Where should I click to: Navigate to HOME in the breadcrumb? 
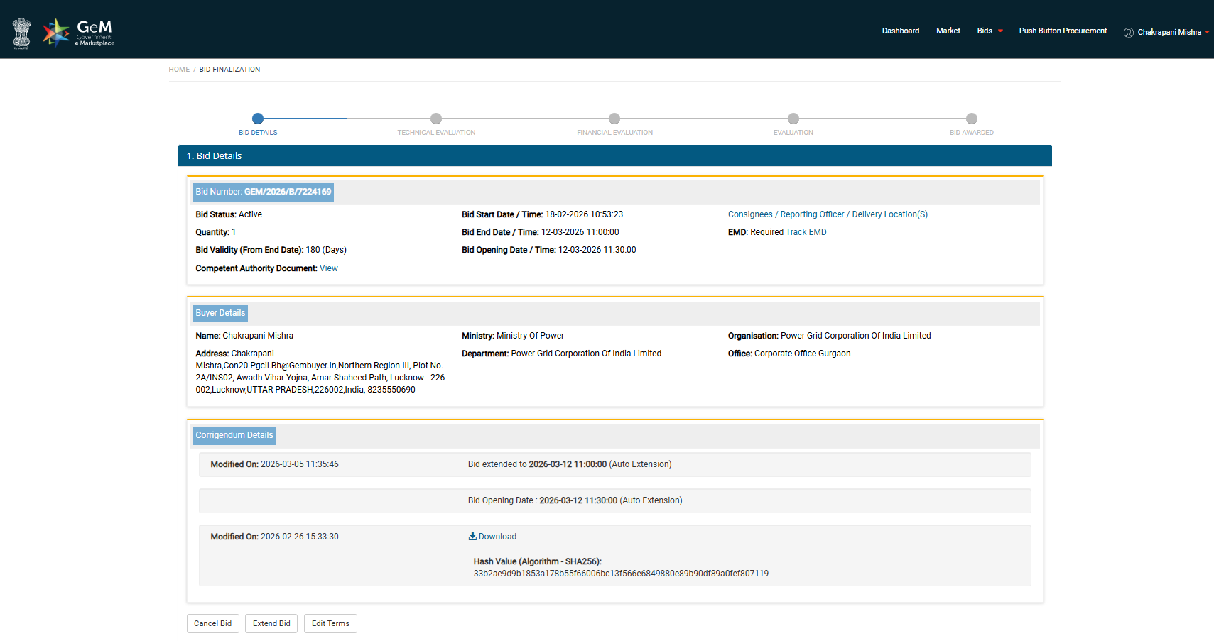click(x=179, y=70)
